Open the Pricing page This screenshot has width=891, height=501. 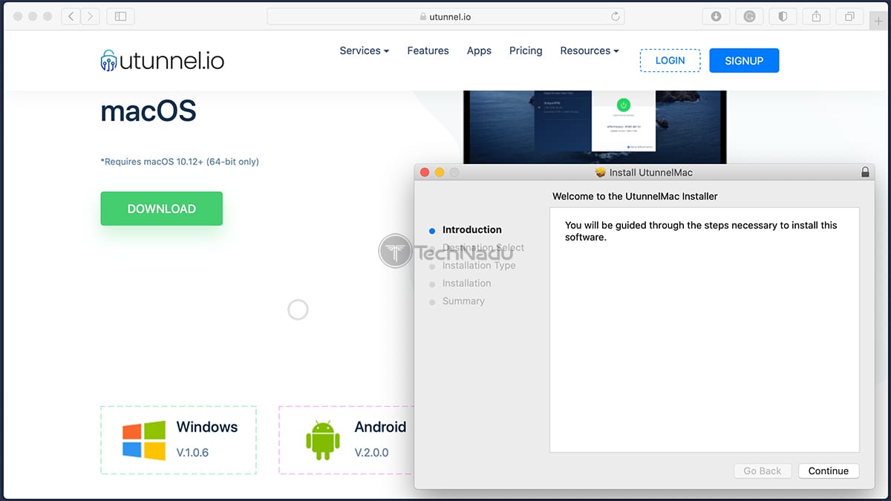tap(526, 50)
